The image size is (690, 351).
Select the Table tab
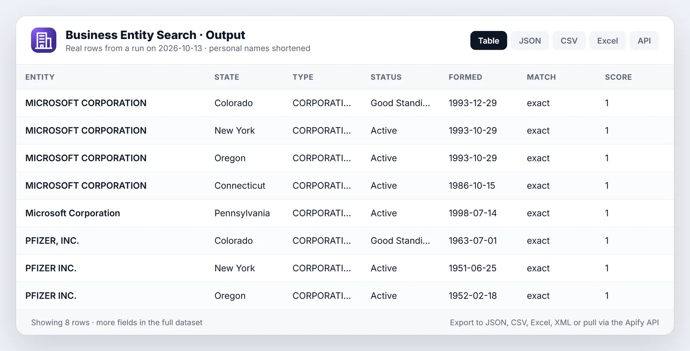tap(488, 41)
